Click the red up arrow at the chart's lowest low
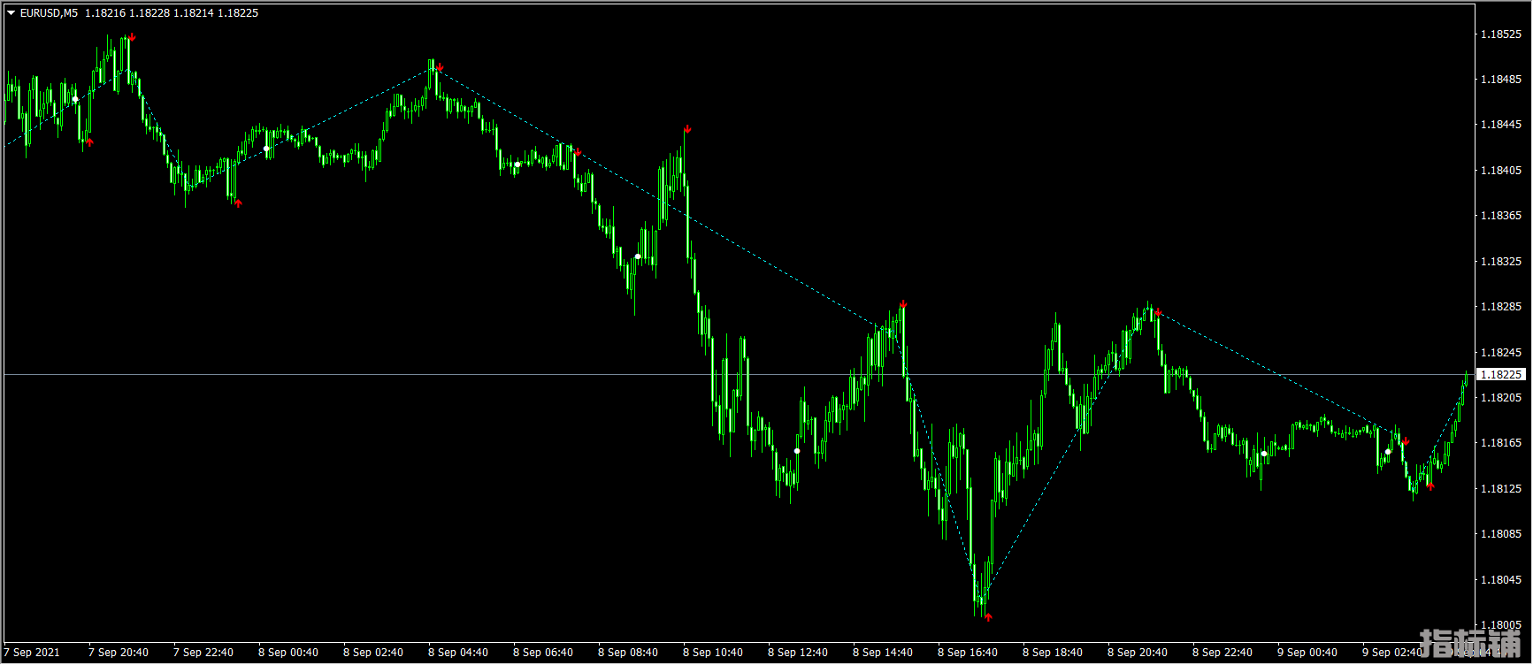This screenshot has height=665, width=1533. point(988,616)
